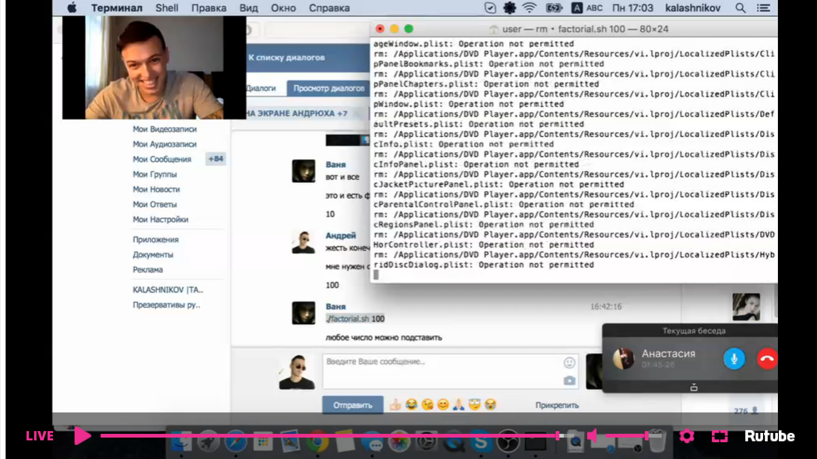Open the kalashnikov user menu
Viewport: 817px width, 459px height.
coord(693,8)
